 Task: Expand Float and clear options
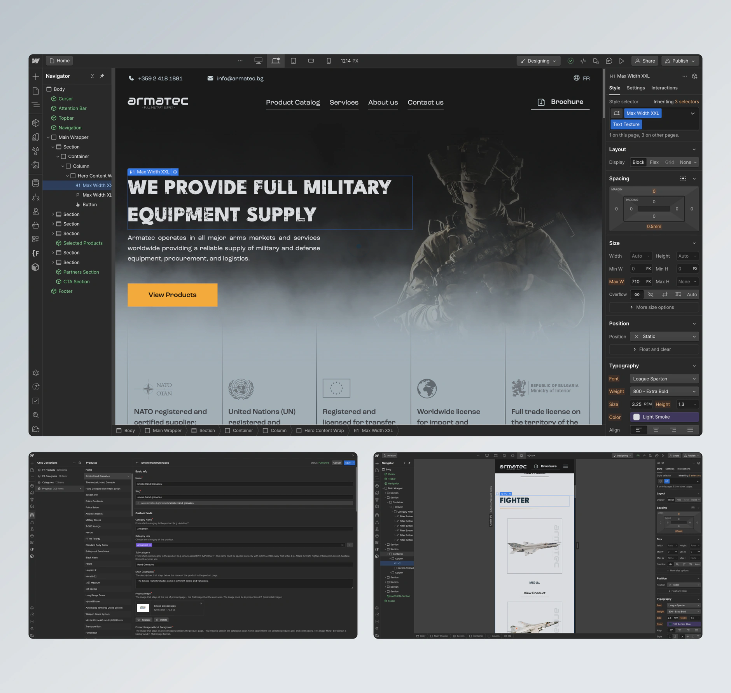654,349
